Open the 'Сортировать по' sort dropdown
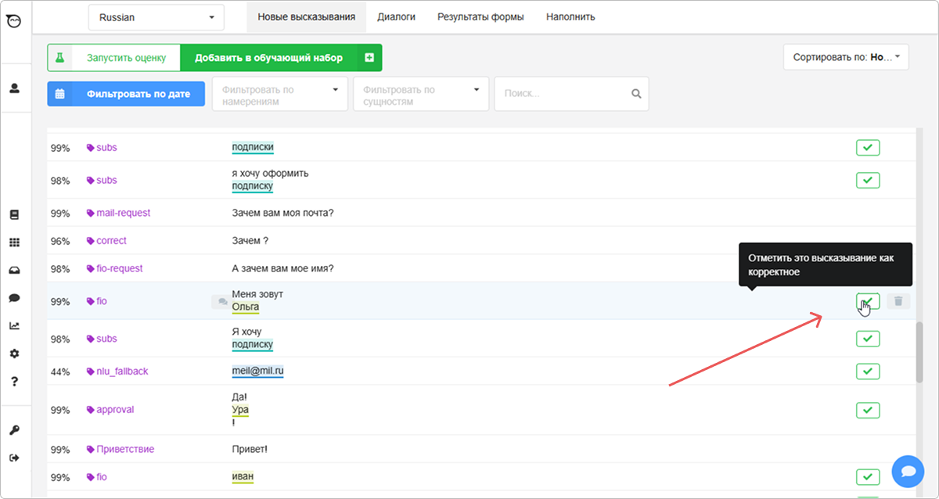The width and height of the screenshot is (939, 499). click(x=846, y=57)
